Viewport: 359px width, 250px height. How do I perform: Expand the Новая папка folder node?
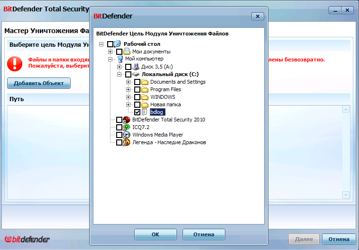pos(128,104)
